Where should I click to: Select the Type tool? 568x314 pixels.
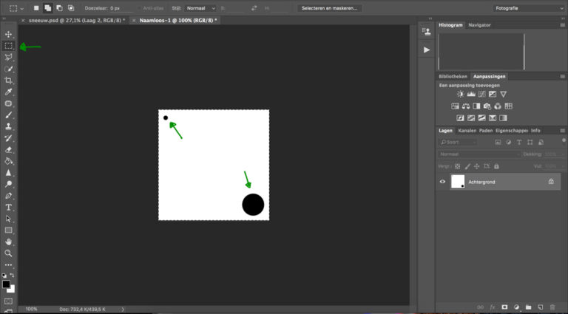pyautogui.click(x=9, y=208)
